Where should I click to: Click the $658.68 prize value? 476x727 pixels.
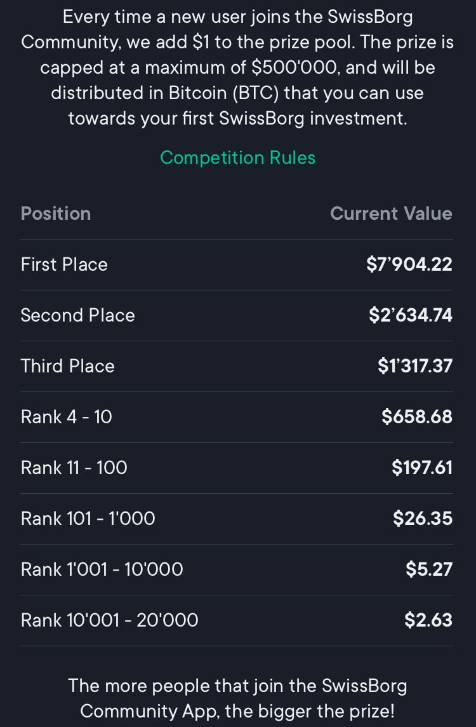pyautogui.click(x=417, y=418)
